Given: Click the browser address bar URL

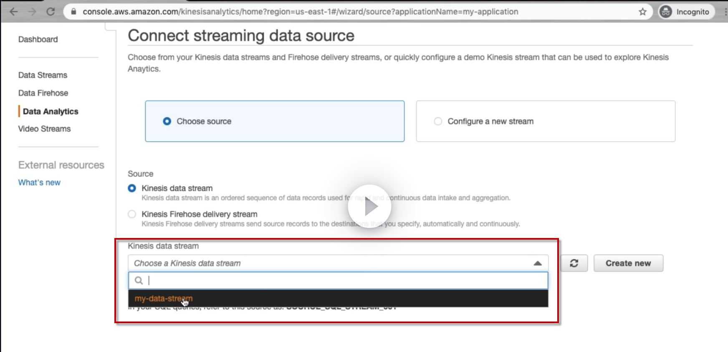Looking at the screenshot, I should click(x=300, y=12).
